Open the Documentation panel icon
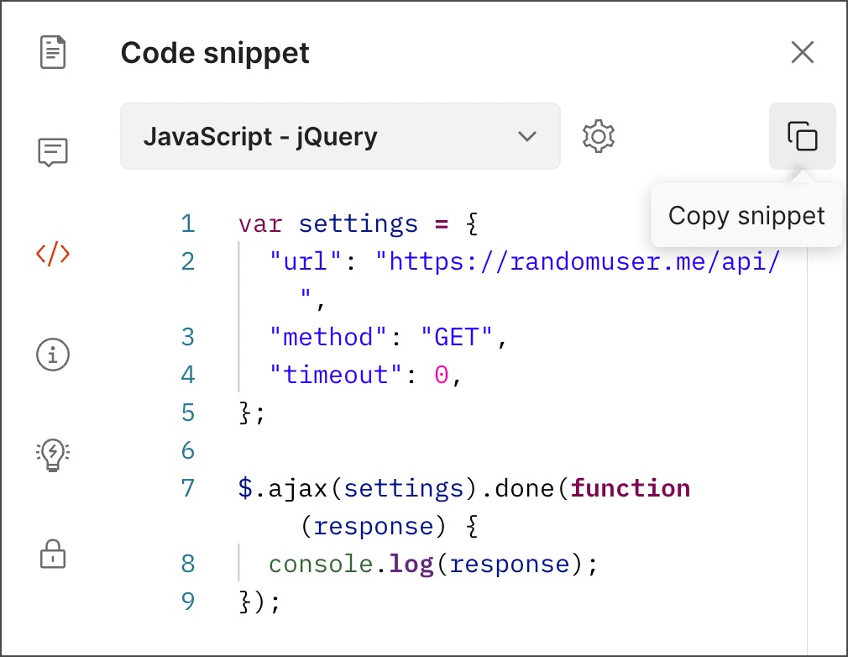Viewport: 848px width, 657px height. (x=52, y=51)
